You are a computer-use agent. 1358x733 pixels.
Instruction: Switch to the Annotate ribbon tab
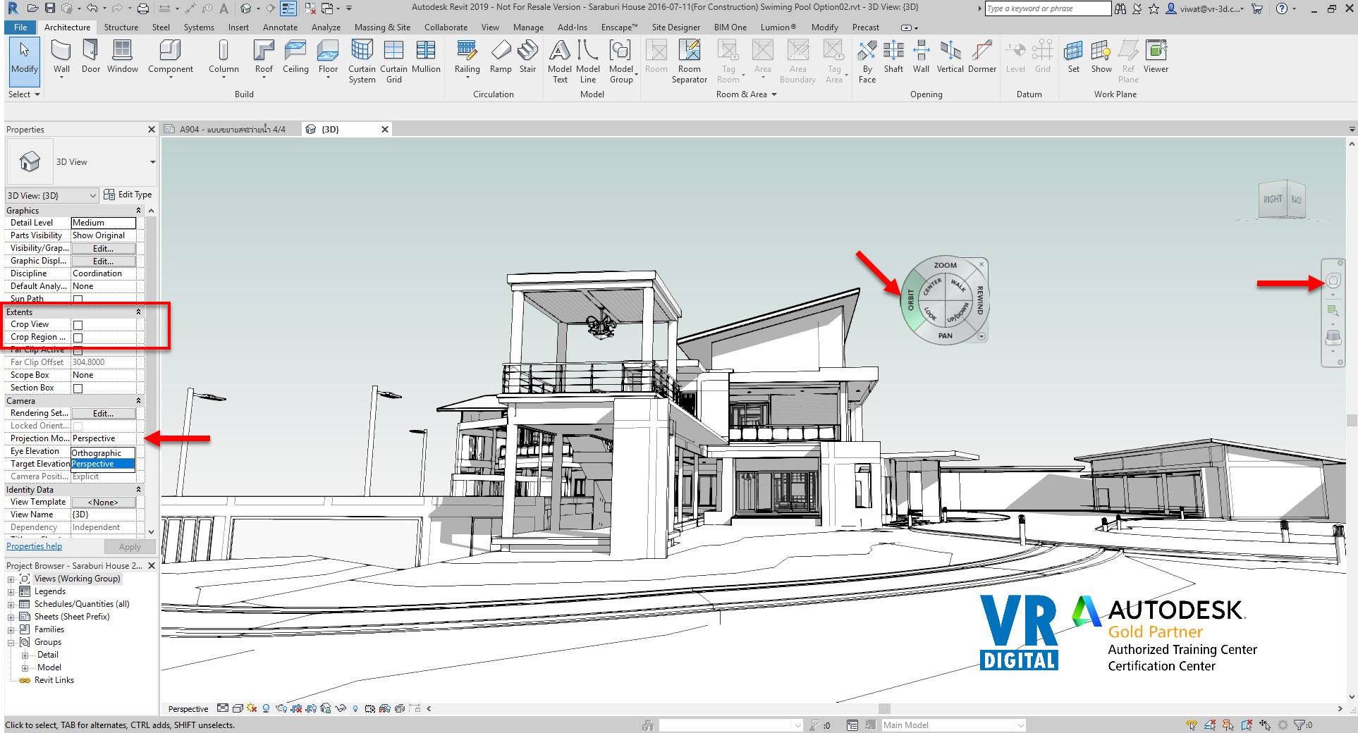[280, 27]
